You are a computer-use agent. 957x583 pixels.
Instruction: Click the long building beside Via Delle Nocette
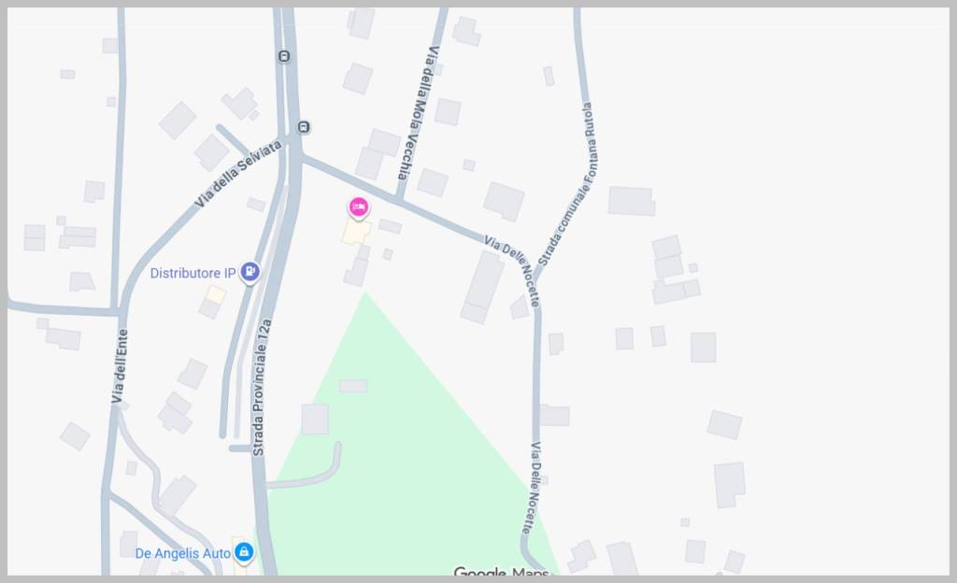(482, 287)
